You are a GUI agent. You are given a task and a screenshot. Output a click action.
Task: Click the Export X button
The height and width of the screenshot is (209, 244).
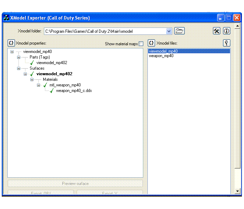110,192
